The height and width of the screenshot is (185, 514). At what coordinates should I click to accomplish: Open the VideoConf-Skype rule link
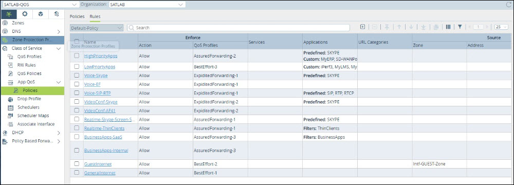click(x=101, y=102)
